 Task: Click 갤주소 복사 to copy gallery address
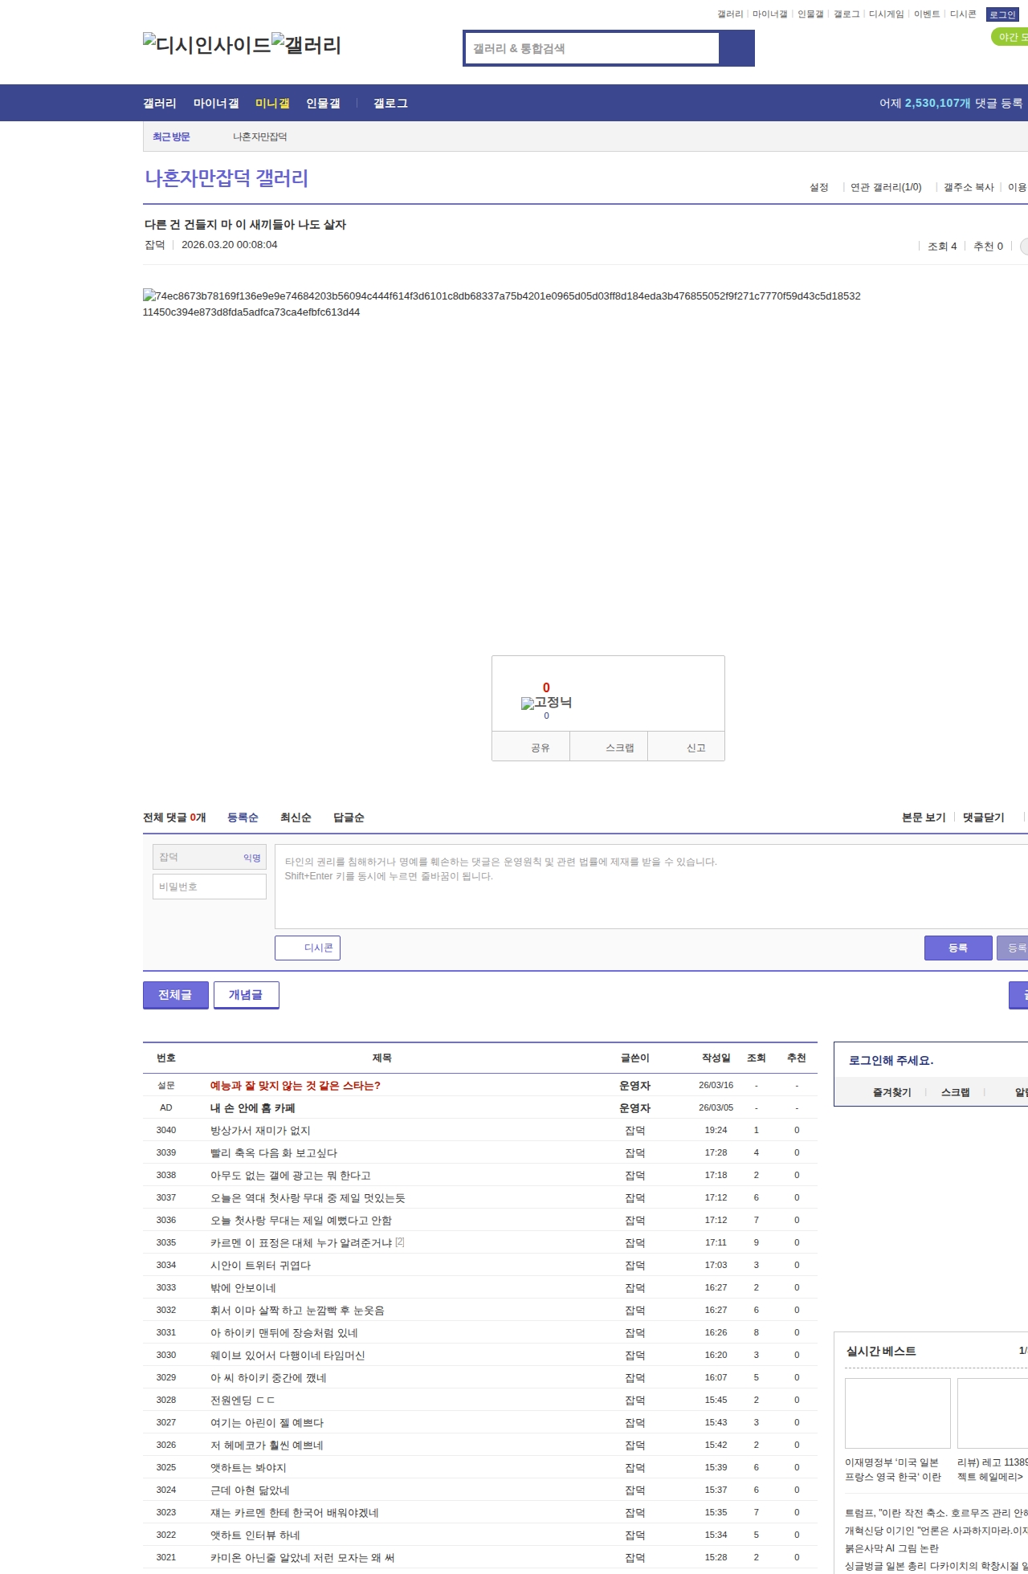[969, 187]
